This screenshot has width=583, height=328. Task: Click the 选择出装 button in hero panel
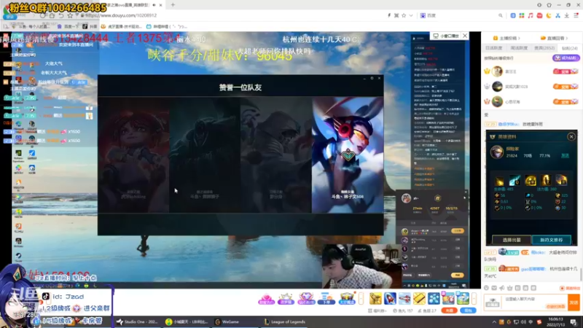pyautogui.click(x=512, y=240)
